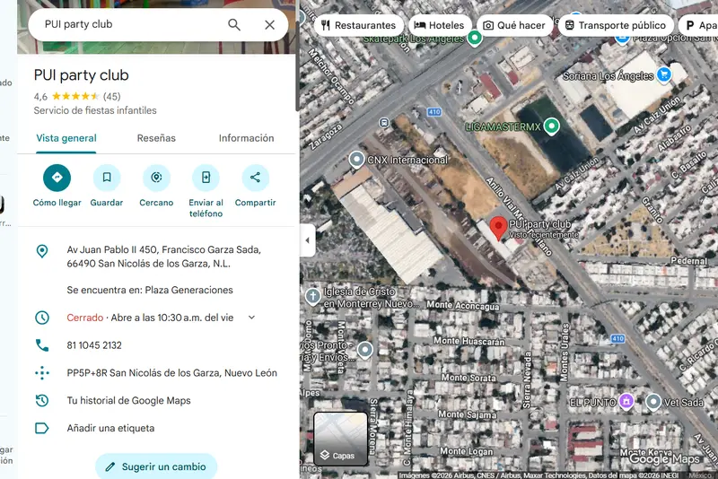The height and width of the screenshot is (479, 718).
Task: Open Tu historial de Google Maps
Action: point(128,401)
